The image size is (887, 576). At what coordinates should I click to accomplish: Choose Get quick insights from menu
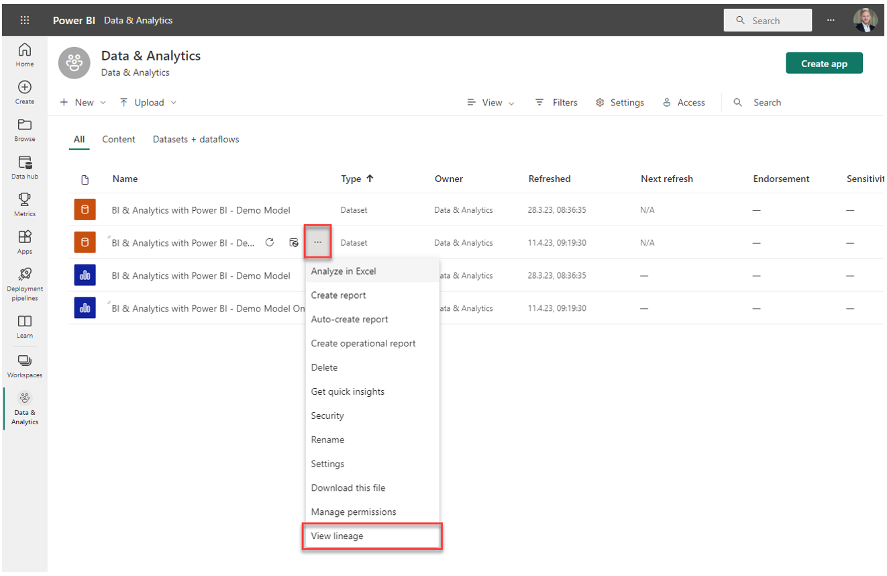[x=372, y=391]
